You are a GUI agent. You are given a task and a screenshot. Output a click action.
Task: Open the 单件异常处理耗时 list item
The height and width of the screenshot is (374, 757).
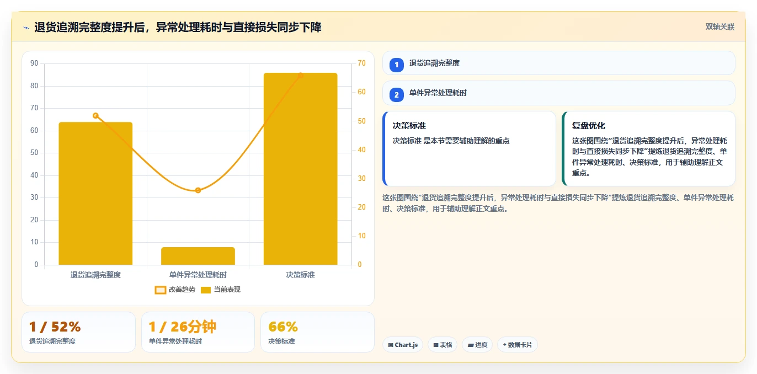(558, 93)
